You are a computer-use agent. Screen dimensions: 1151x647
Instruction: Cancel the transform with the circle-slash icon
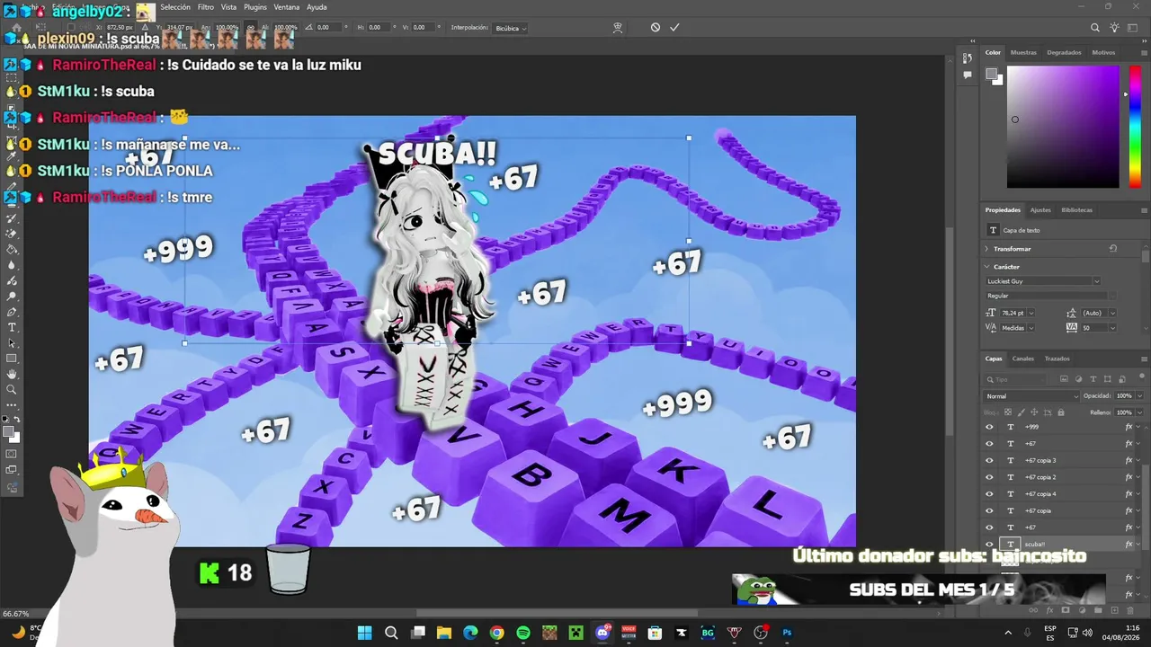click(x=656, y=28)
